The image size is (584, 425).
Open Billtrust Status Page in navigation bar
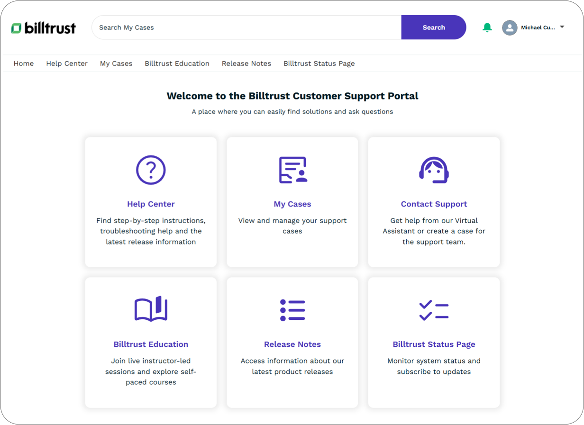point(319,63)
